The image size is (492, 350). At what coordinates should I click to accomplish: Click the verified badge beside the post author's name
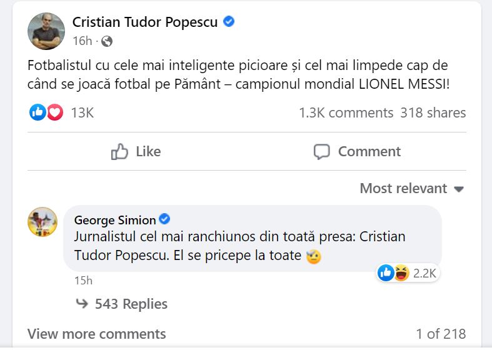click(229, 22)
